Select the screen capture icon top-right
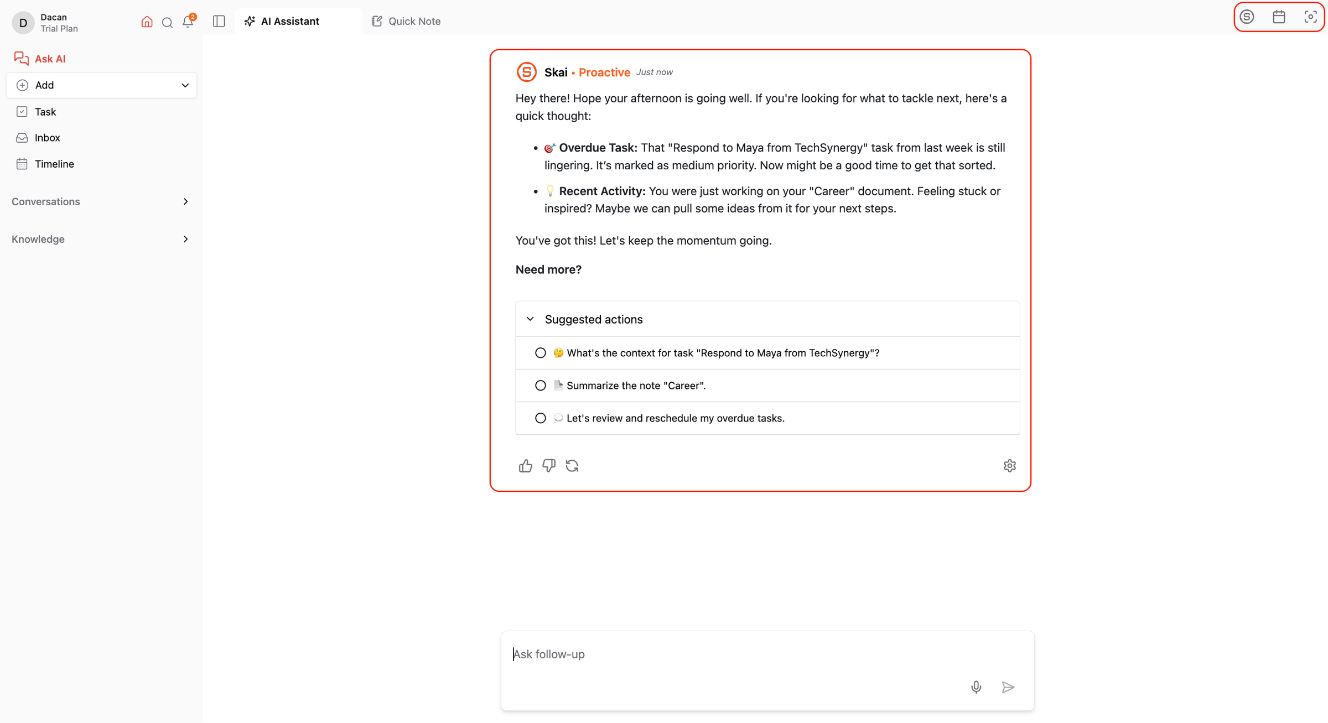1328x723 pixels. 1310,17
